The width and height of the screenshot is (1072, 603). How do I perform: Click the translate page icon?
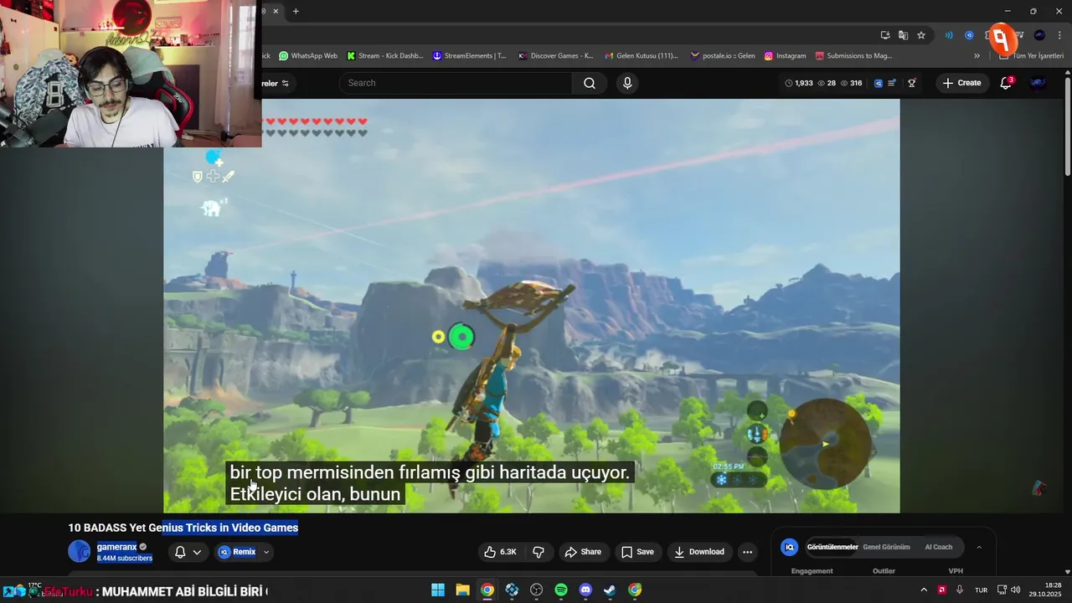click(x=903, y=35)
